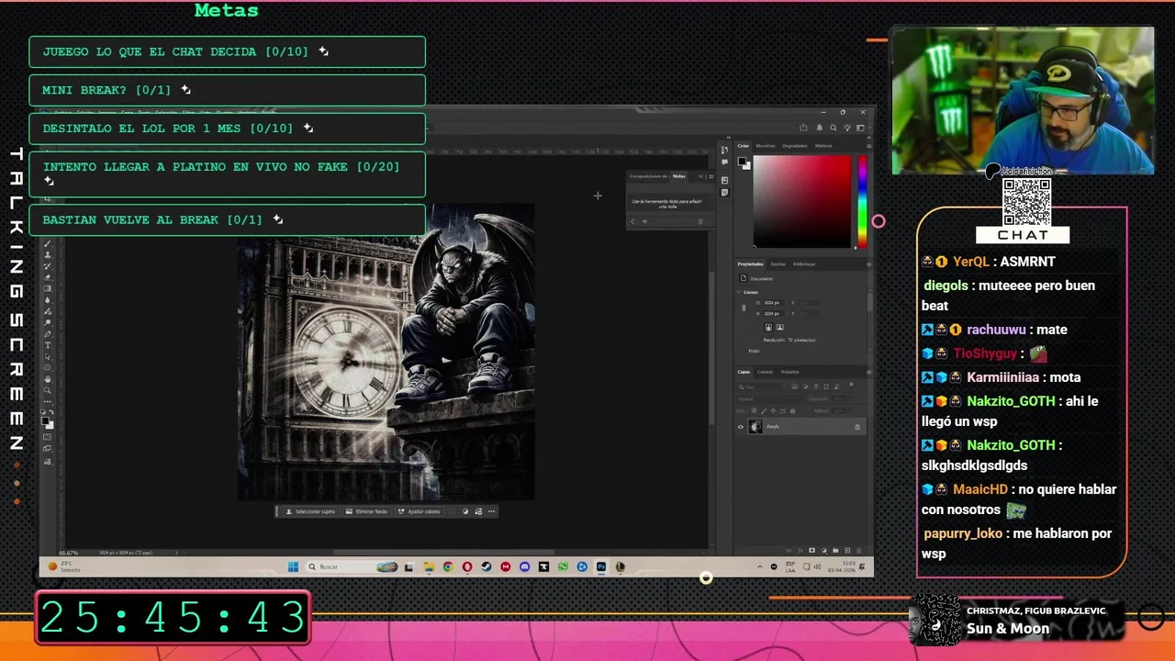This screenshot has width=1175, height=661.
Task: Create new adjustment layer in Capas panel
Action: 824,550
